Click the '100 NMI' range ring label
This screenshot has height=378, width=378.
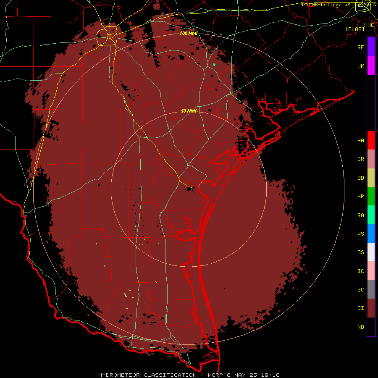tap(189, 33)
